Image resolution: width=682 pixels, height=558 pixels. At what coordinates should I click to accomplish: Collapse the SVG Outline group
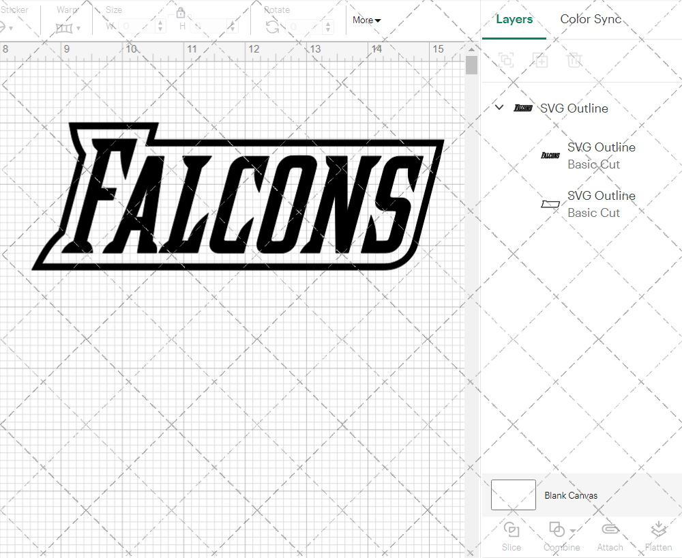point(499,107)
